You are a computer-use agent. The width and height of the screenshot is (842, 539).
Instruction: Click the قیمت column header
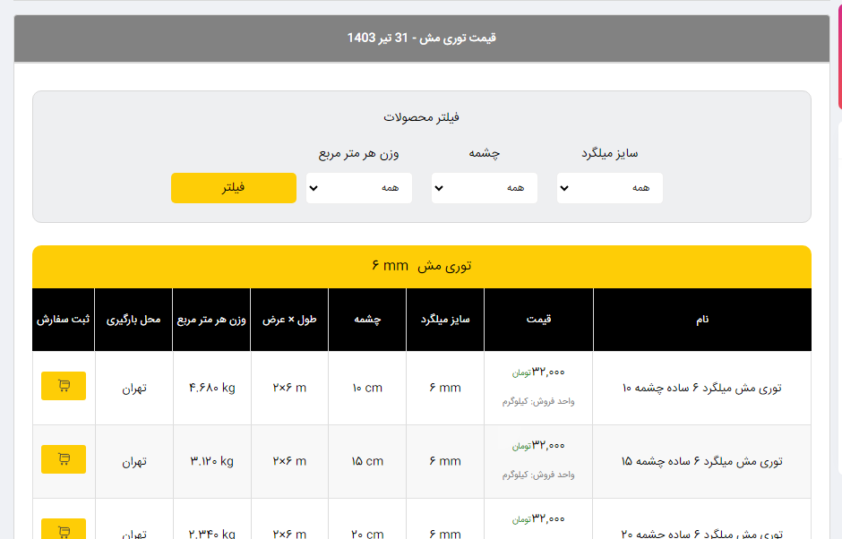pos(538,320)
